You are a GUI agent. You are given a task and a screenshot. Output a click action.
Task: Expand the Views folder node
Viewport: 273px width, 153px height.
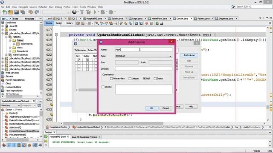10,48
